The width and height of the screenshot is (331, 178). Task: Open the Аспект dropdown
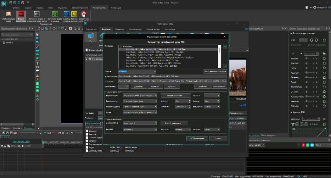pos(140,112)
